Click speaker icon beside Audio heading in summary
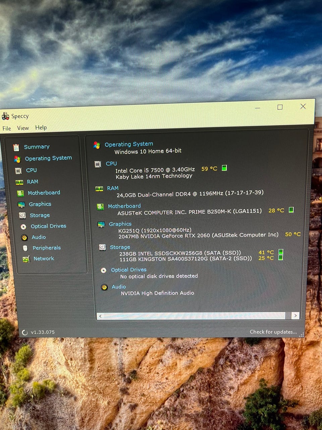The width and height of the screenshot is (322, 430). (x=104, y=287)
